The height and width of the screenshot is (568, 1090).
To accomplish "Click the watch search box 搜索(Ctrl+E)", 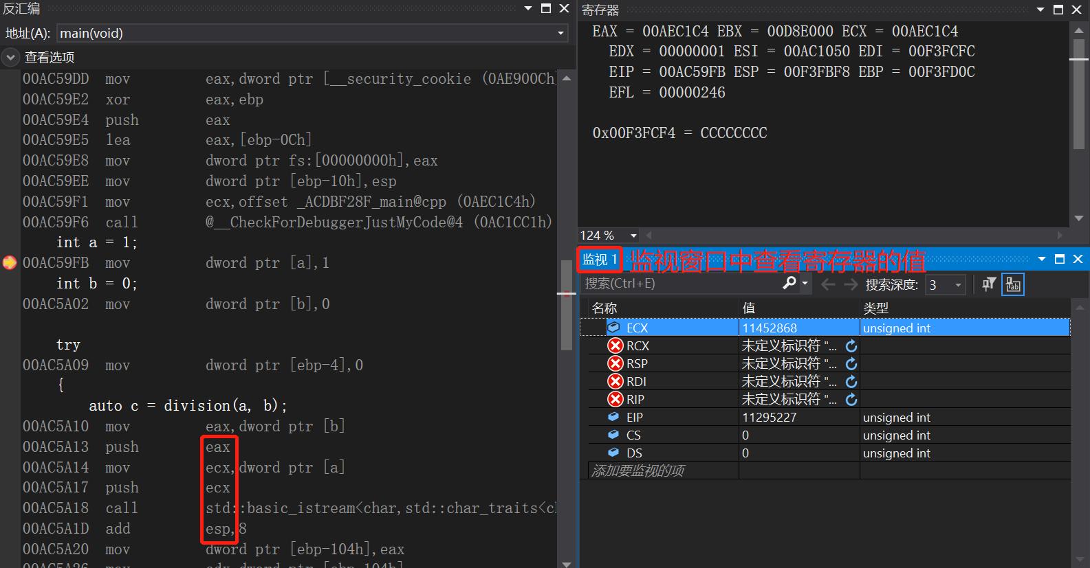I will tap(681, 284).
